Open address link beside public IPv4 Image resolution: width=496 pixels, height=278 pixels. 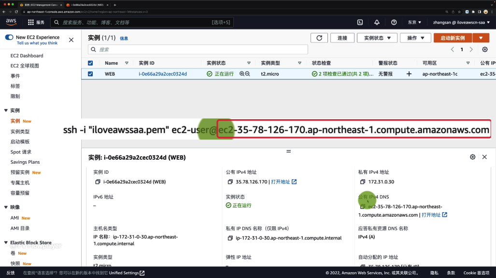click(284, 182)
